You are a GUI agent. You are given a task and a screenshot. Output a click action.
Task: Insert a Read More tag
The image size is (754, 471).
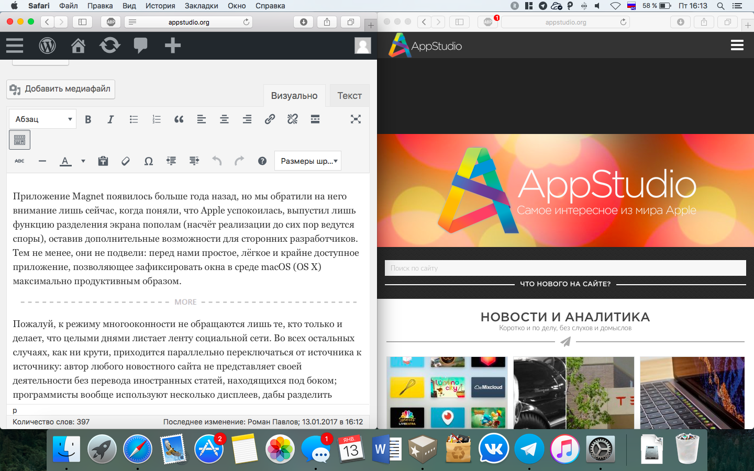click(315, 119)
